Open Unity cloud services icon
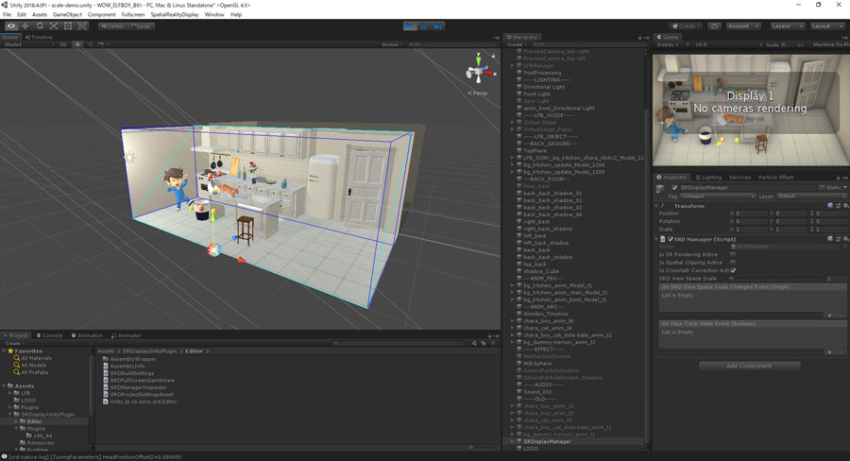 [x=714, y=26]
